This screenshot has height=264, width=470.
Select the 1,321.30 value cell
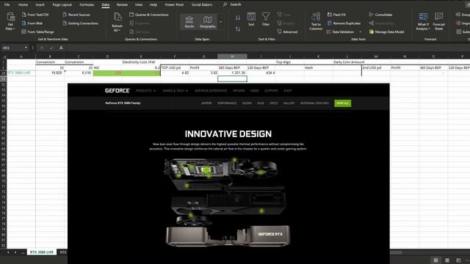click(x=232, y=73)
